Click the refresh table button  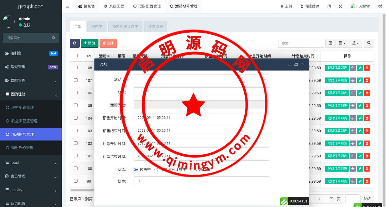(x=75, y=43)
